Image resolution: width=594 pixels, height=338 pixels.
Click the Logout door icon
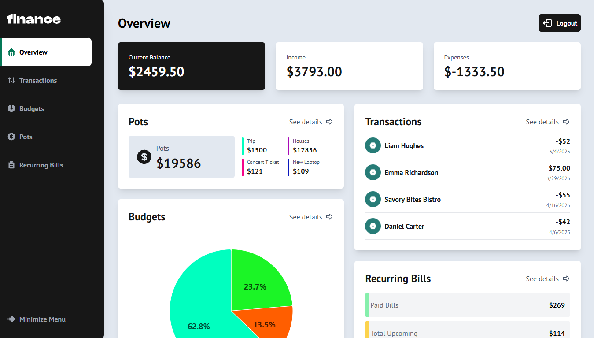click(x=547, y=23)
